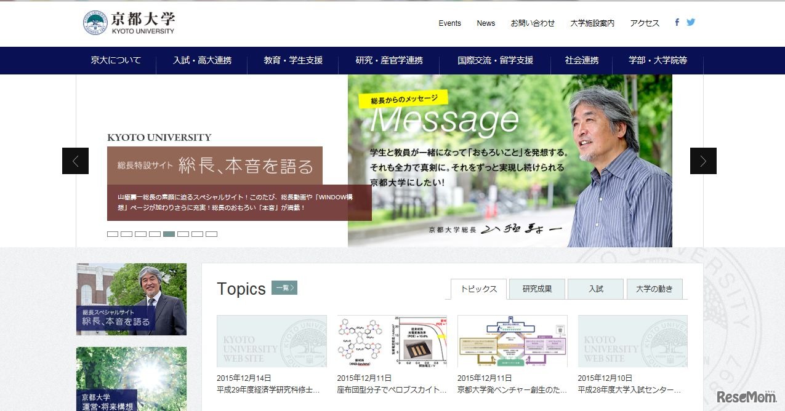Screen dimensions: 785x411
Task: Open 入試・高大連携 menu
Action: coord(202,60)
